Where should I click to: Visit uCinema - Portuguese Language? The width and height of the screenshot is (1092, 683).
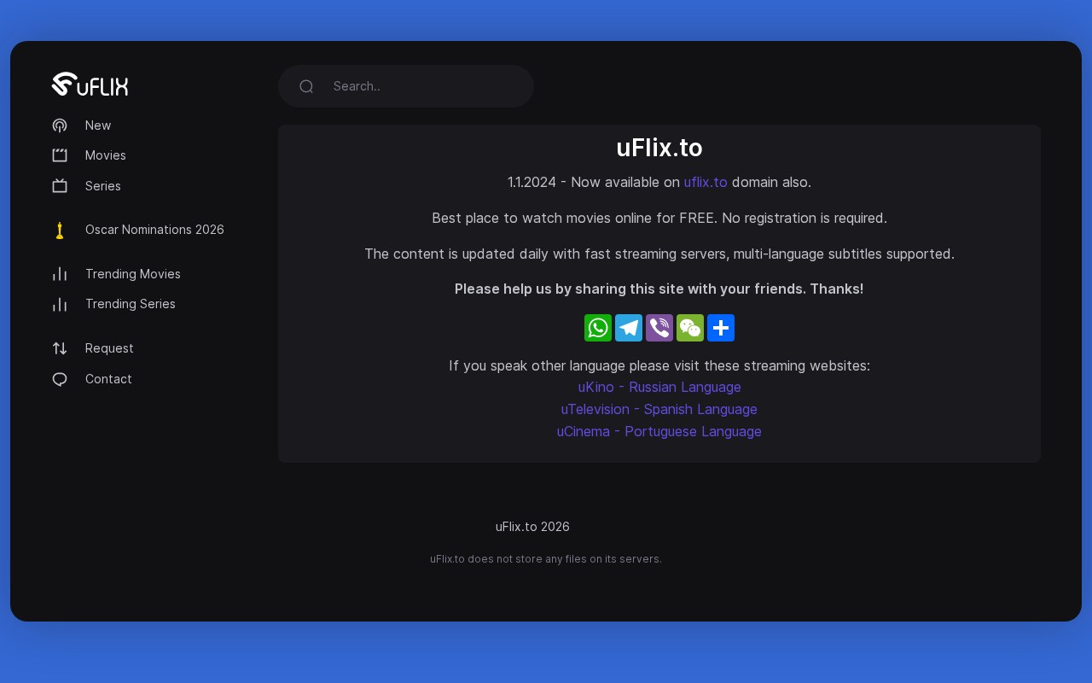pos(659,431)
